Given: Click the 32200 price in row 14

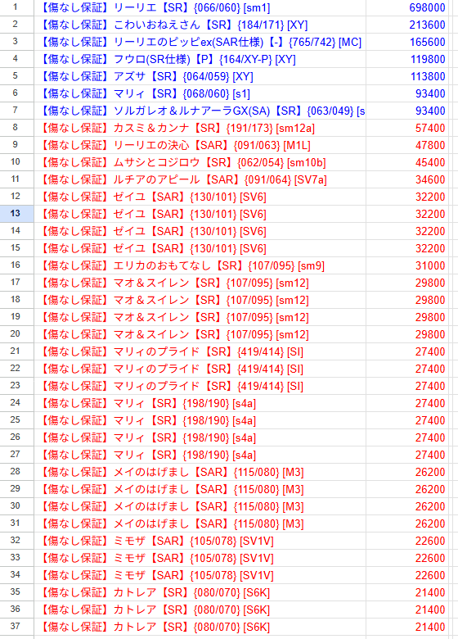Looking at the screenshot, I should pyautogui.click(x=406, y=231).
